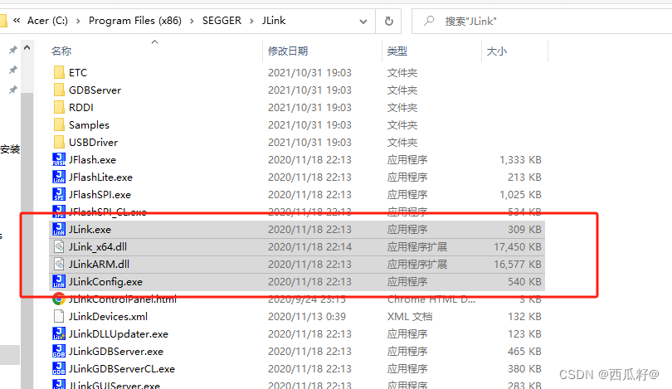Select file name JFlashLite.exe
Screen dimensions: 672x389
[100, 177]
